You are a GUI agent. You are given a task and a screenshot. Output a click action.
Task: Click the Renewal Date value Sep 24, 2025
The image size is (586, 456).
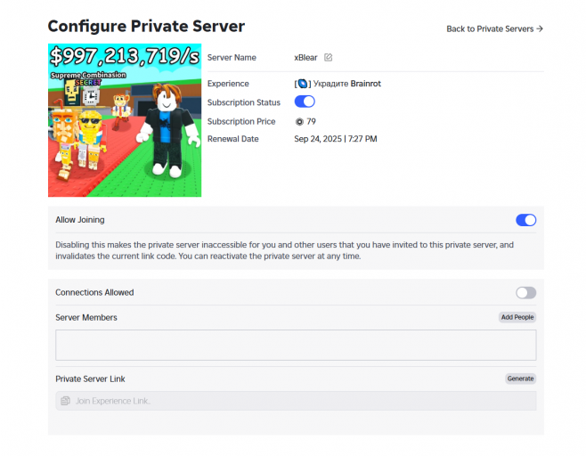(336, 139)
